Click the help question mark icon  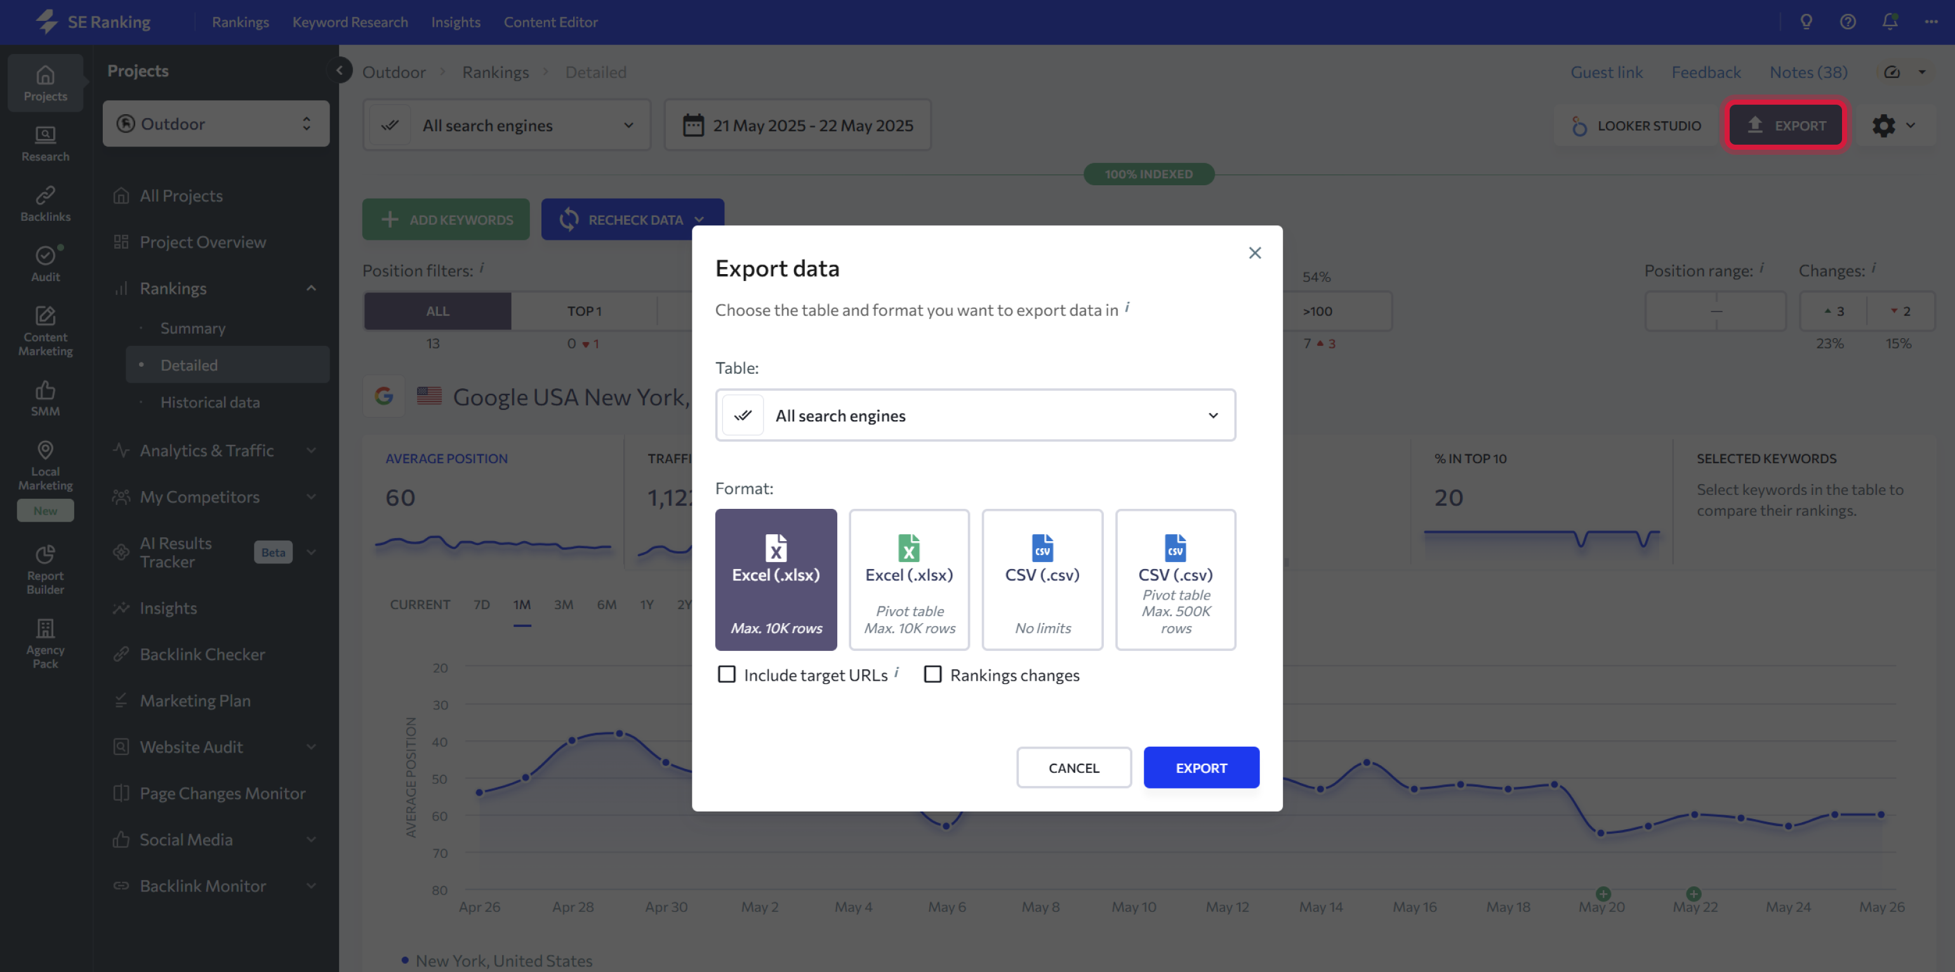[x=1848, y=22]
